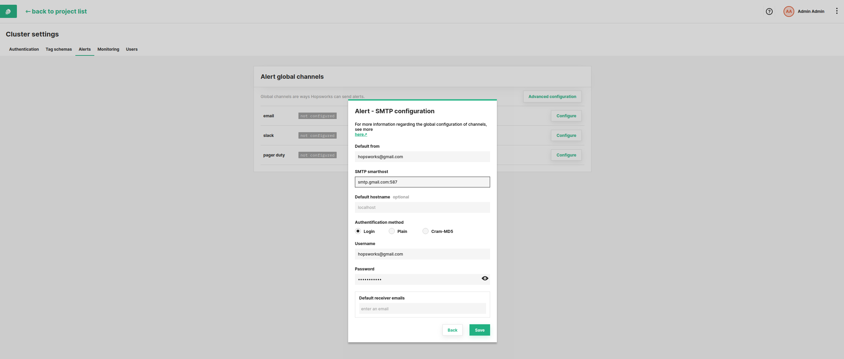The width and height of the screenshot is (844, 359).
Task: Open the Authentication tab
Action: [24, 49]
